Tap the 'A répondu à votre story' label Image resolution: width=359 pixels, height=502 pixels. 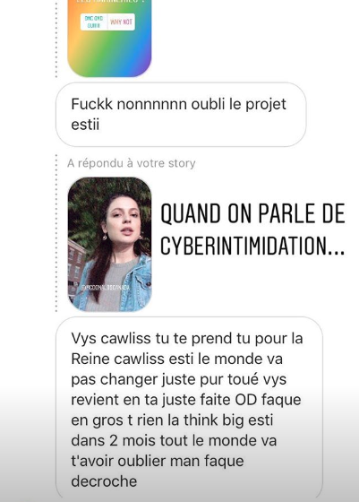(x=131, y=163)
